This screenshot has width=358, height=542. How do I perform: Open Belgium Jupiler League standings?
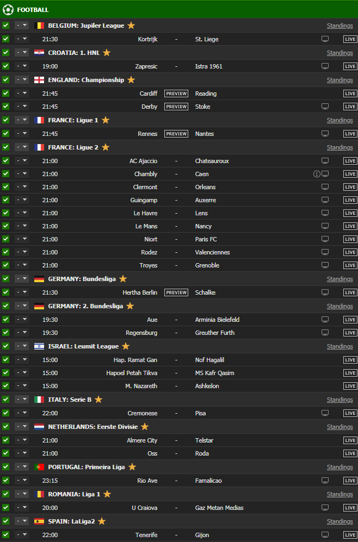pyautogui.click(x=340, y=26)
